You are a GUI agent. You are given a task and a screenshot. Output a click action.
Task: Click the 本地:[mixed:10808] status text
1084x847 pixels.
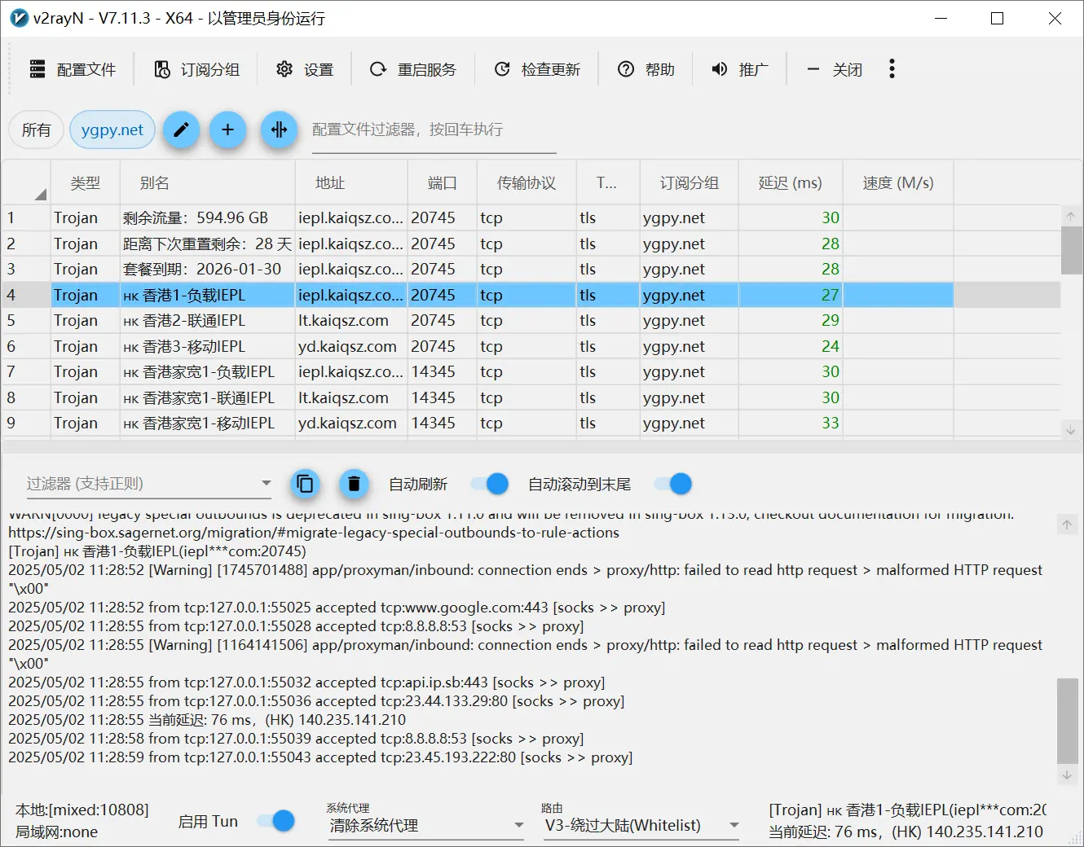click(x=82, y=810)
